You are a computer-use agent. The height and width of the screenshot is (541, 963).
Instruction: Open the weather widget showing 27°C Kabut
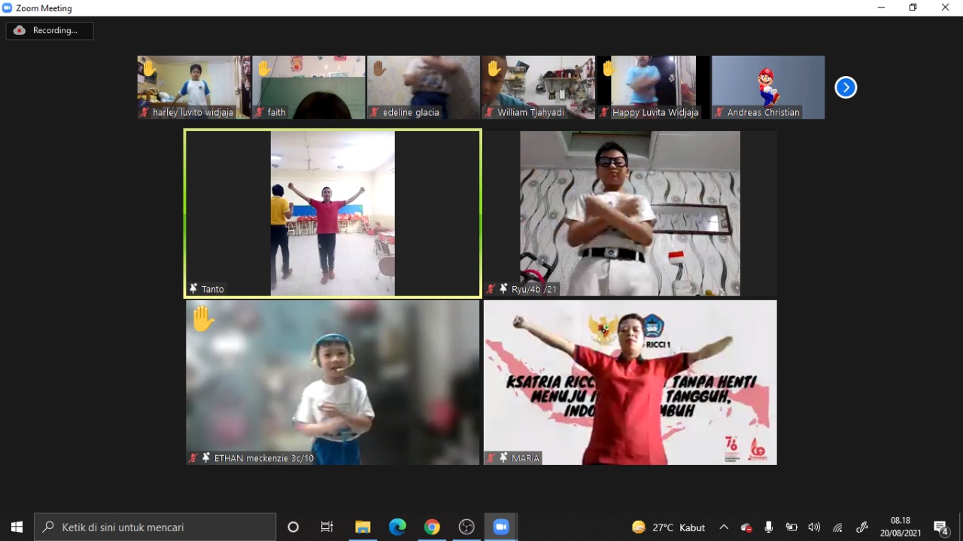(x=669, y=527)
